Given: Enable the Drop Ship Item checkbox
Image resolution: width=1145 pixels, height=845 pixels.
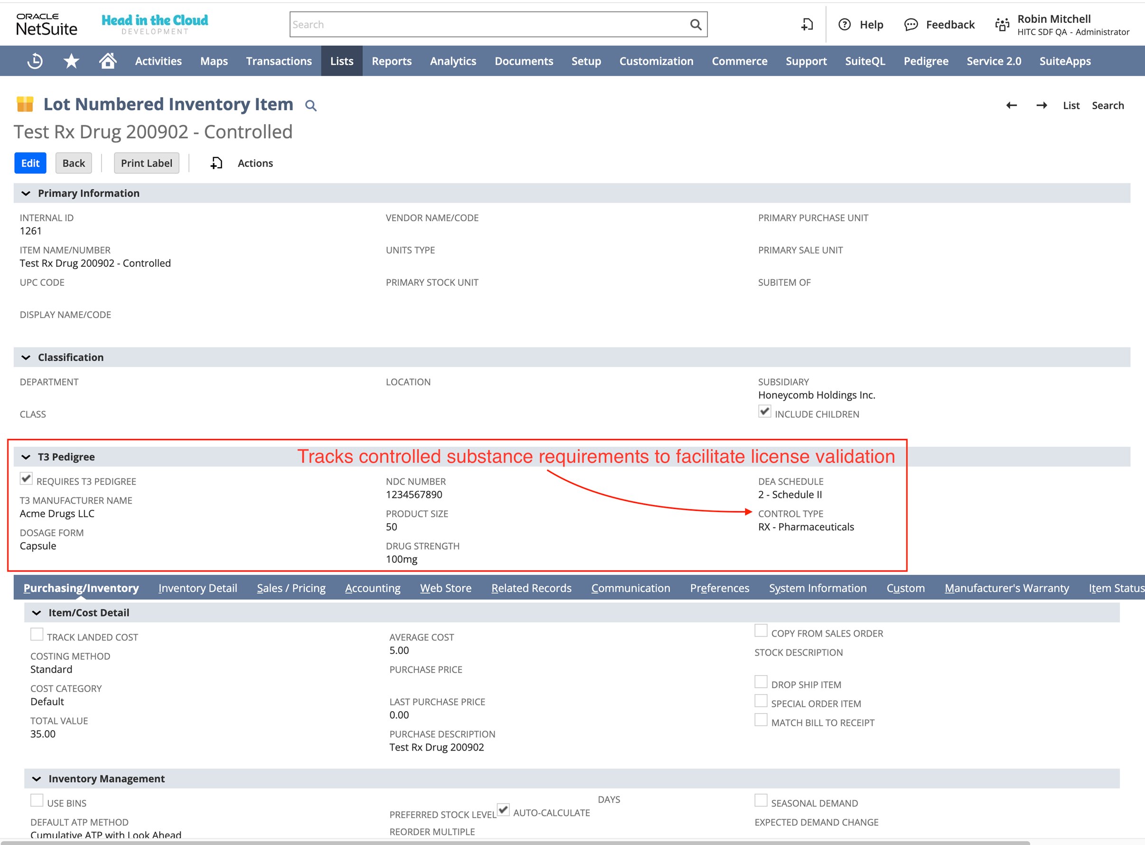Looking at the screenshot, I should [761, 682].
